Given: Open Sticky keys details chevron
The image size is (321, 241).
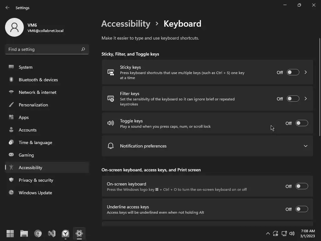Looking at the screenshot, I should [306, 72].
